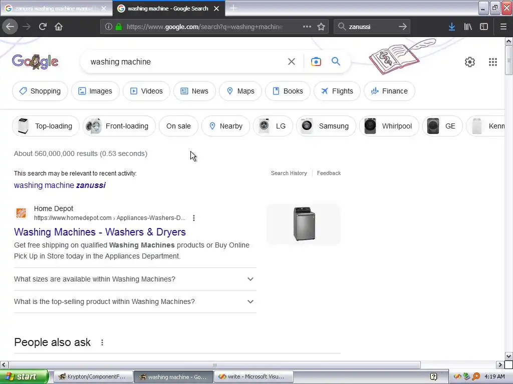Image resolution: width=513 pixels, height=384 pixels.
Task: Filter results by Shopping
Action: point(40,91)
